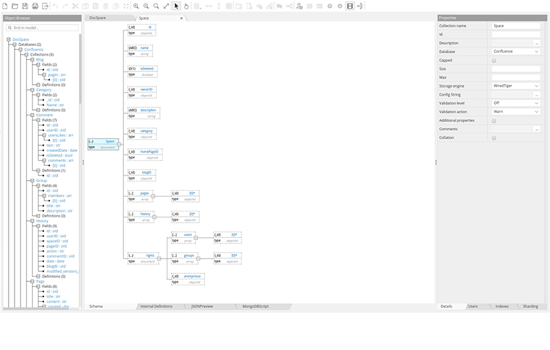Viewport: 550px width, 350px height.
Task: Collapse the Blog collection tree node
Action: click(32, 59)
